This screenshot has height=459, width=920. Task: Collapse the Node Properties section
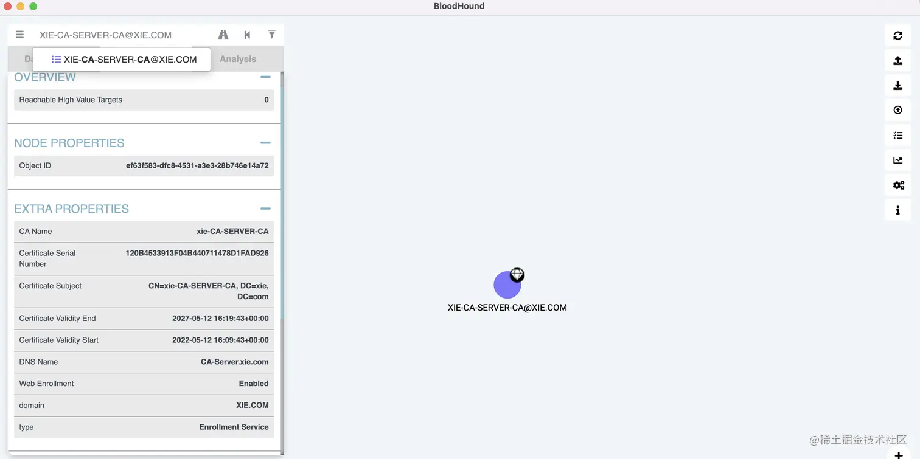(265, 143)
